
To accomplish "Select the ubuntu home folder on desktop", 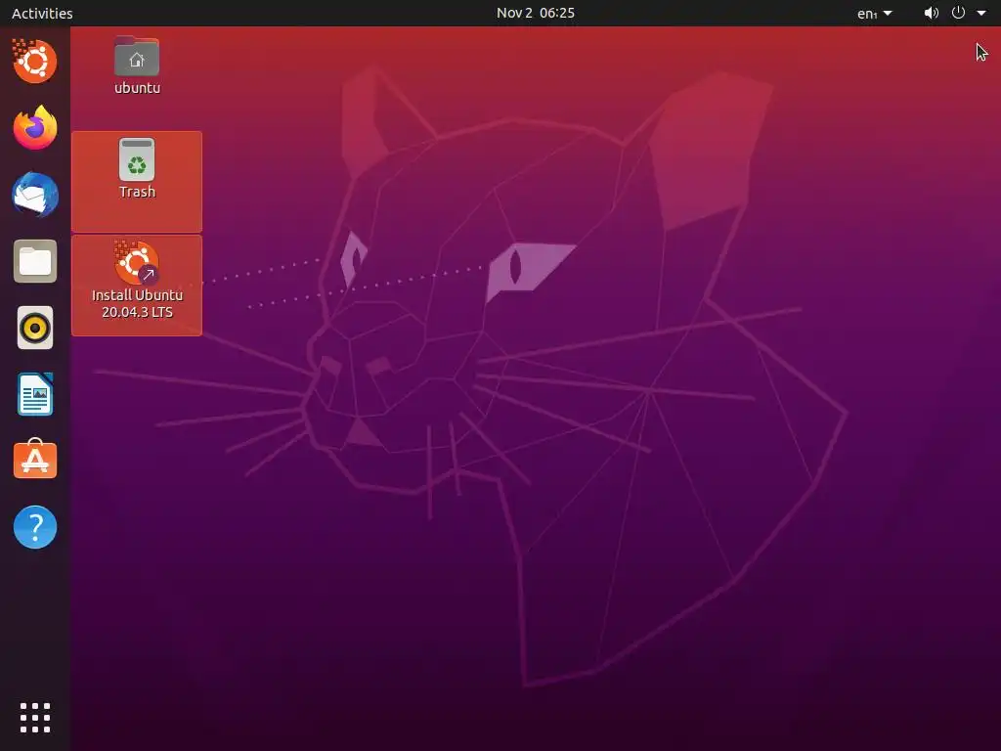I will [137, 66].
